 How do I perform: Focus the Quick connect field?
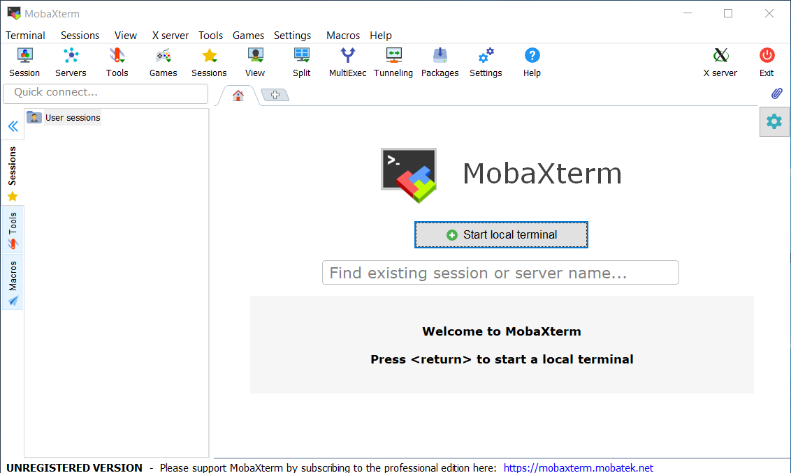click(x=106, y=93)
